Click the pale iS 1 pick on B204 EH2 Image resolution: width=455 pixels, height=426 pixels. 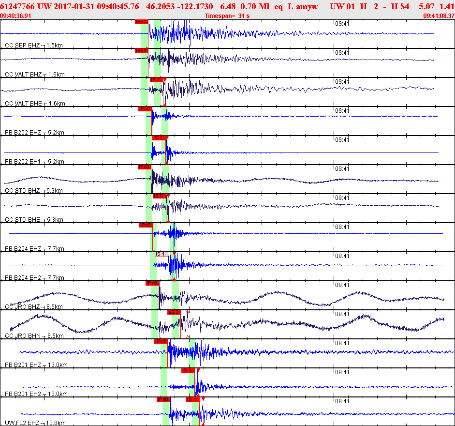click(x=161, y=254)
